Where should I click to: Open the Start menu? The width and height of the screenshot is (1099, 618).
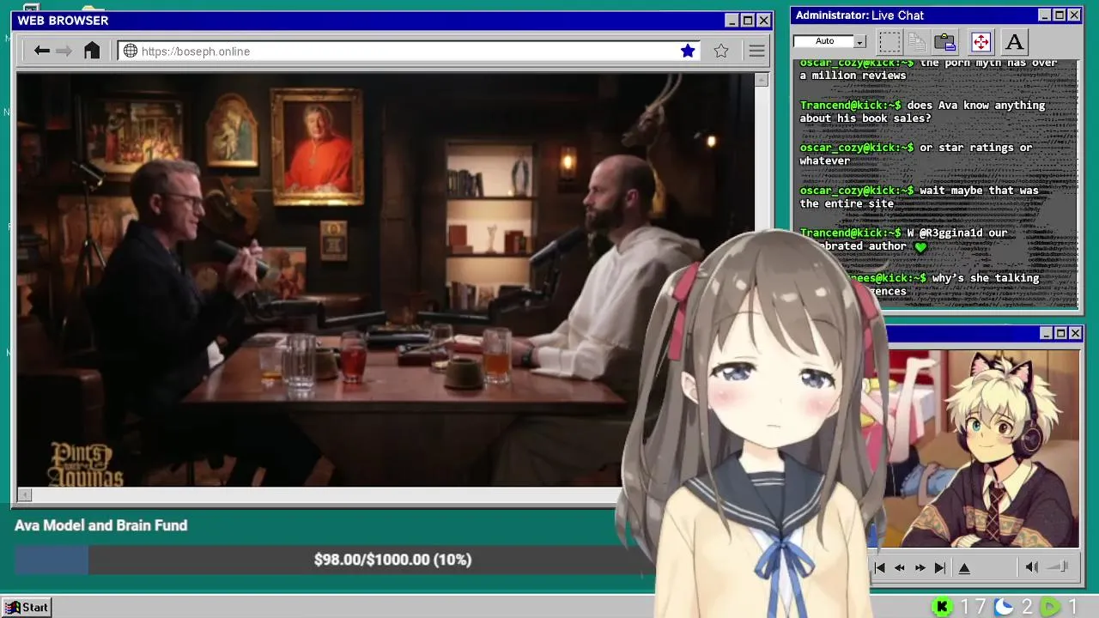click(27, 607)
